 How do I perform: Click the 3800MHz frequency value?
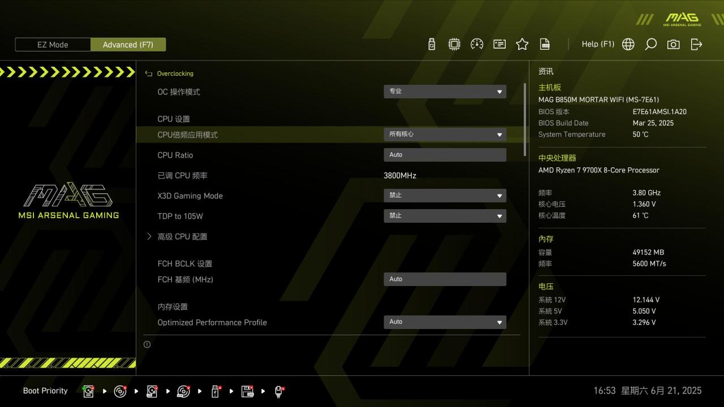coord(400,176)
